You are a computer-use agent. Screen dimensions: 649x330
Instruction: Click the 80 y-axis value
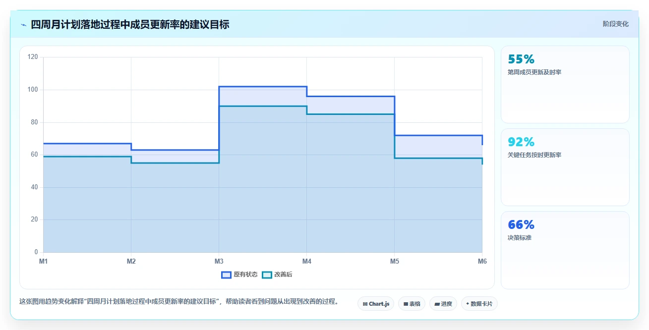(x=34, y=122)
